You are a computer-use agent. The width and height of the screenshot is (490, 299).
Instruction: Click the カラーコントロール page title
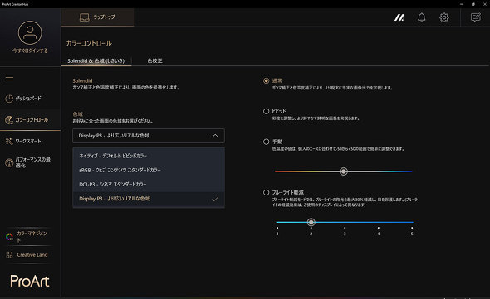89,43
